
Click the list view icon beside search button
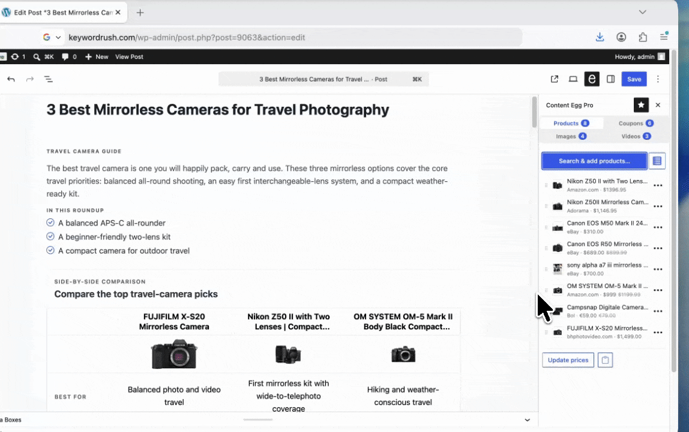pos(657,161)
